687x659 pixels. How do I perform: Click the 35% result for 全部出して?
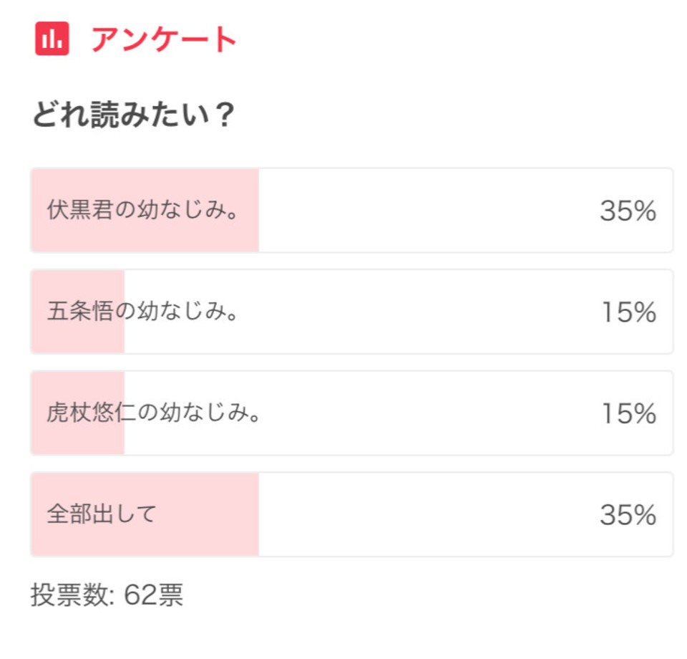tap(628, 515)
